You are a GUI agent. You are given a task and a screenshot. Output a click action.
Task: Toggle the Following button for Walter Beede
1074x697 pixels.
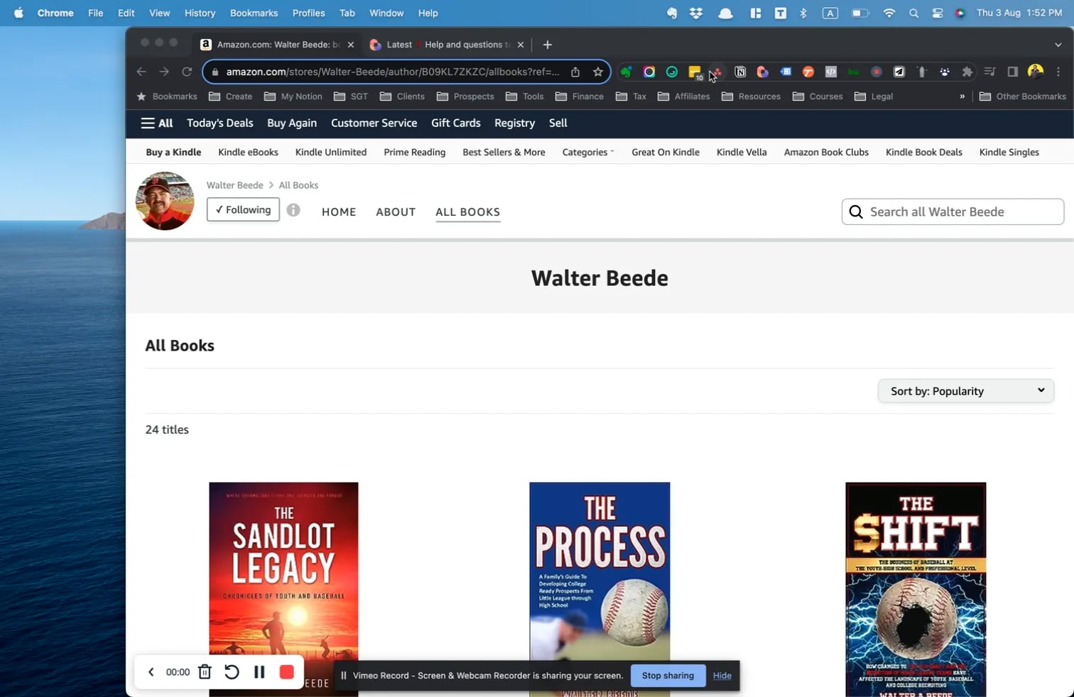[243, 209]
